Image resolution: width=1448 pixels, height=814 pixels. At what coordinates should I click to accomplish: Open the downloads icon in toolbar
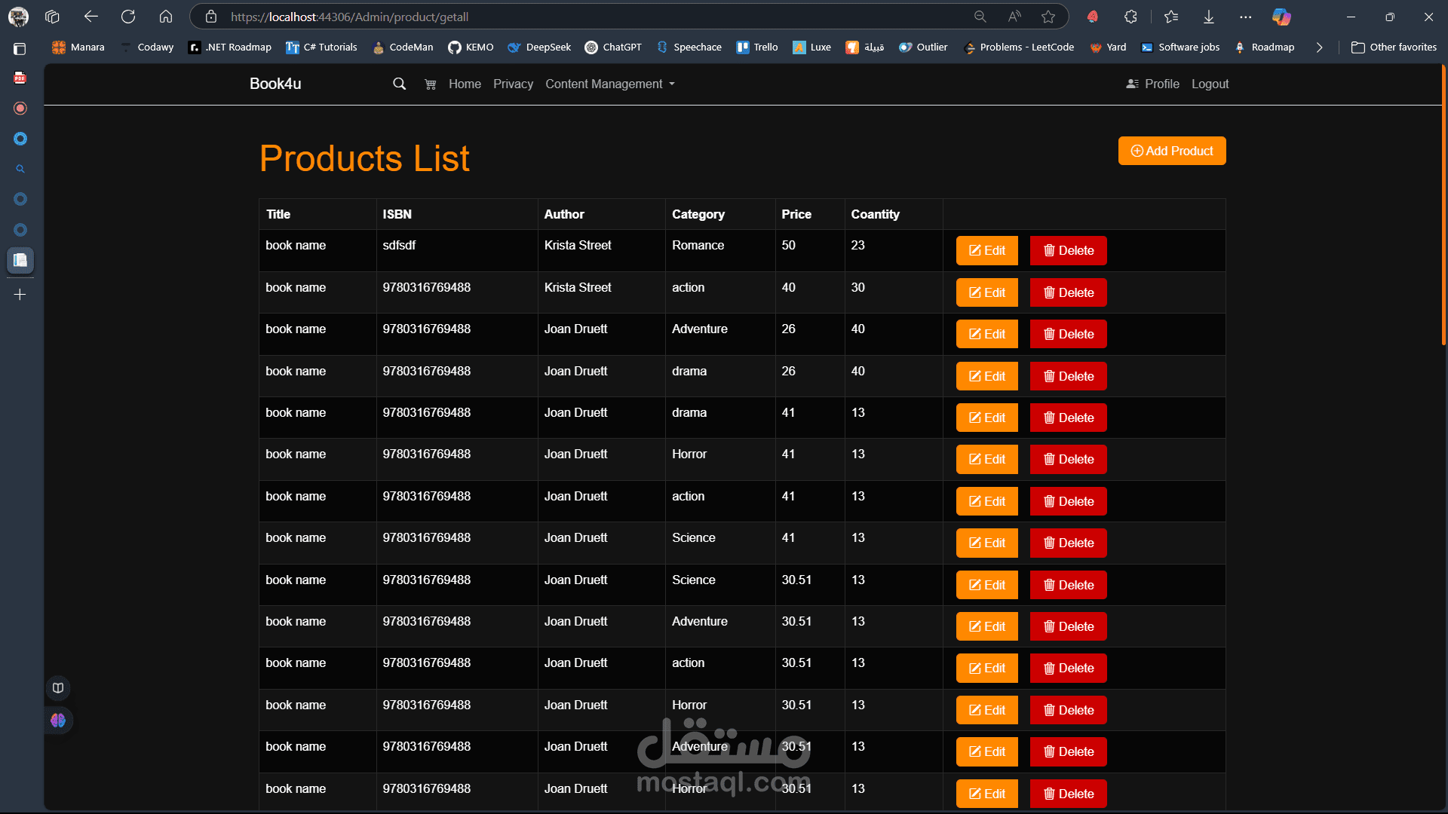point(1208,17)
